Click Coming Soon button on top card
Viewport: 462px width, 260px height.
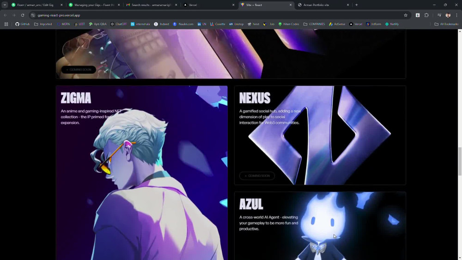tap(79, 70)
